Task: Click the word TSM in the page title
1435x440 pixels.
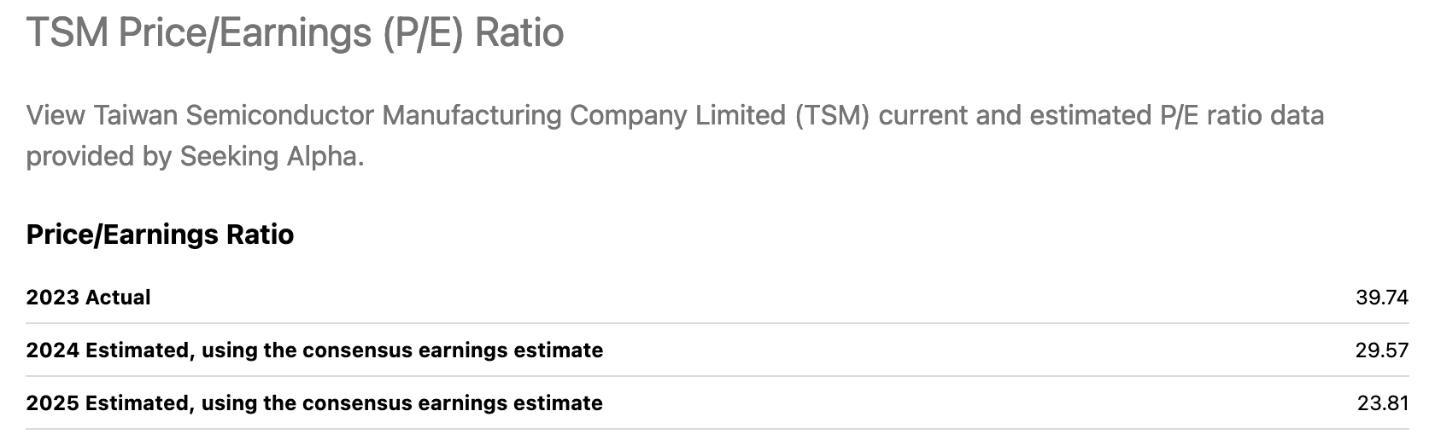Action: click(x=67, y=33)
